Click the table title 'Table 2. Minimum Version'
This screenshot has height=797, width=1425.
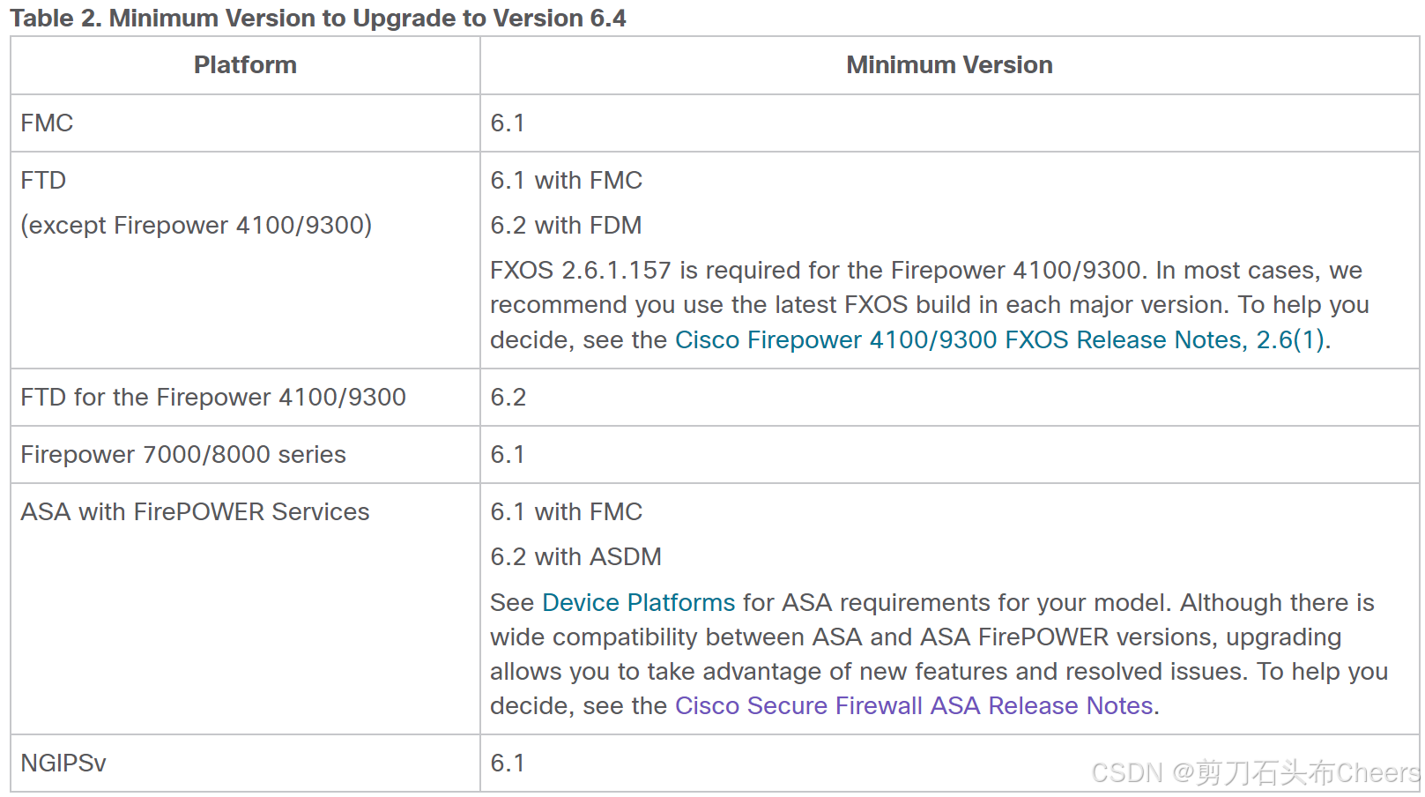pyautogui.click(x=317, y=18)
